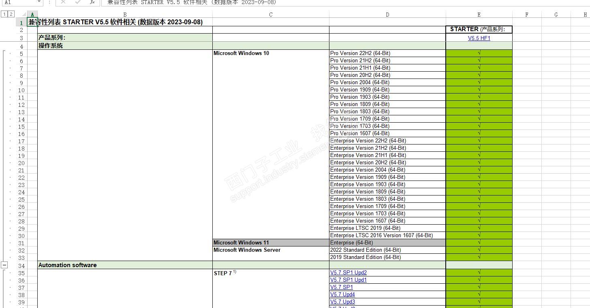590x308 pixels.
Task: Select the Pro Version 21H1 (64-Bit) cell
Action: point(387,68)
